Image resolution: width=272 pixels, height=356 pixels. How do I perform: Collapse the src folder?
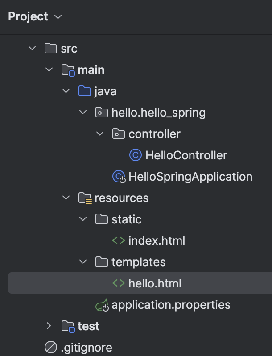pyautogui.click(x=32, y=48)
